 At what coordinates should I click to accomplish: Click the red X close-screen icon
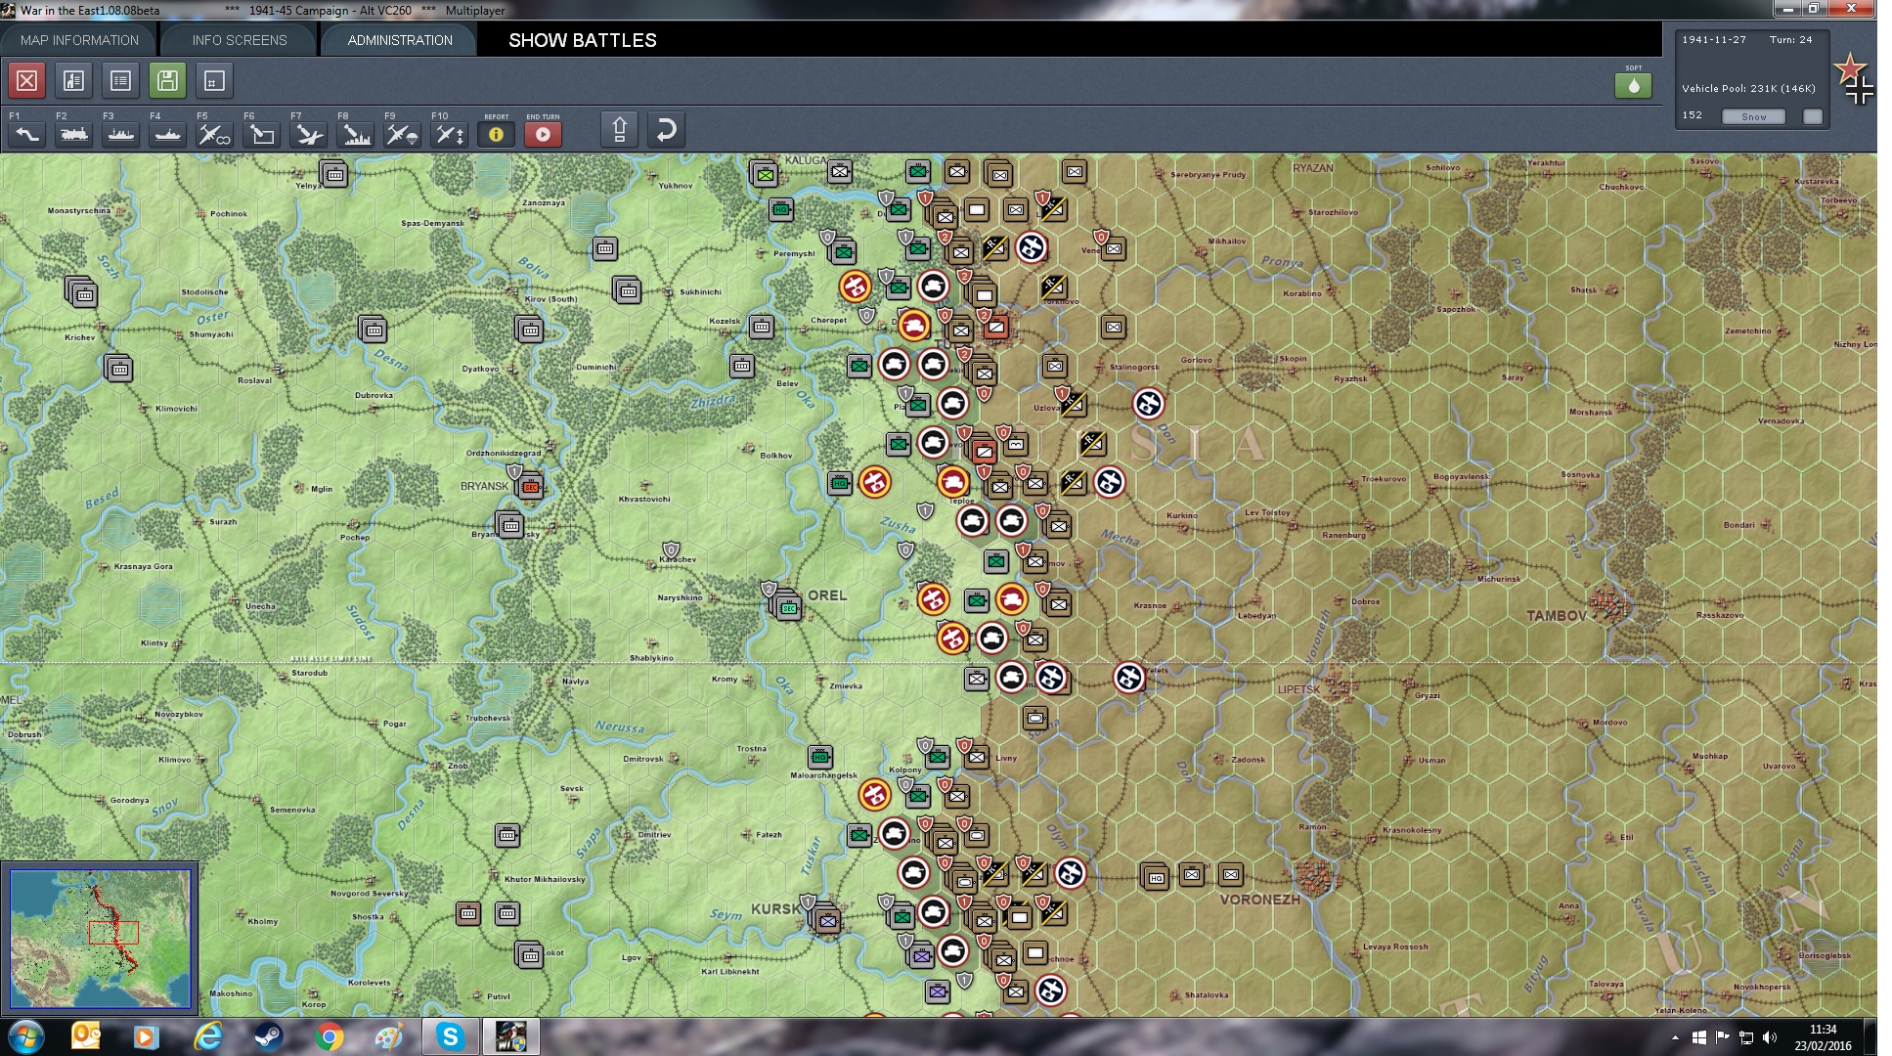click(27, 80)
